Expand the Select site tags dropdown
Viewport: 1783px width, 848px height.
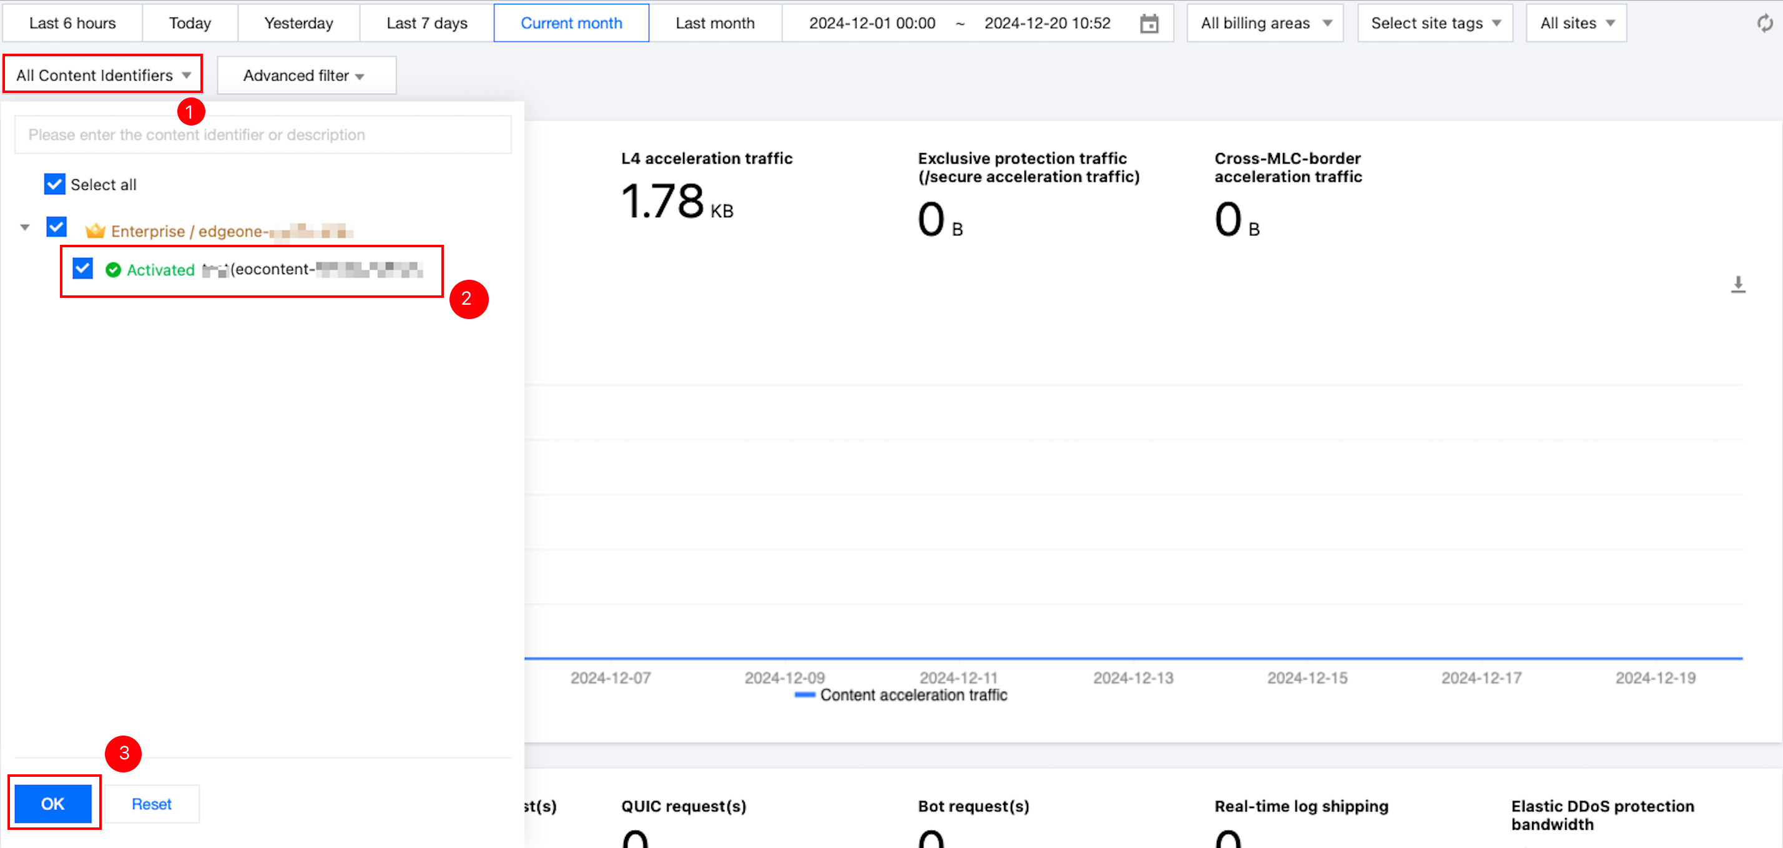1434,24
